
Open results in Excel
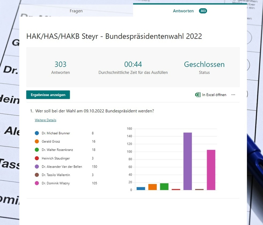(x=211, y=95)
